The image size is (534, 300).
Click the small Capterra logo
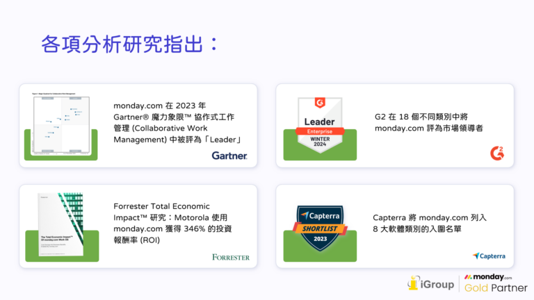click(x=489, y=256)
